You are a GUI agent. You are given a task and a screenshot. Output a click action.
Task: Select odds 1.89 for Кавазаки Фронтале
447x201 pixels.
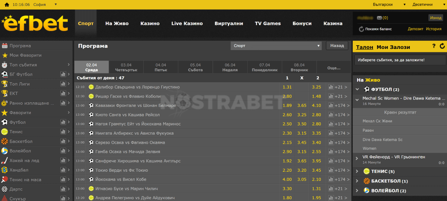click(x=287, y=106)
